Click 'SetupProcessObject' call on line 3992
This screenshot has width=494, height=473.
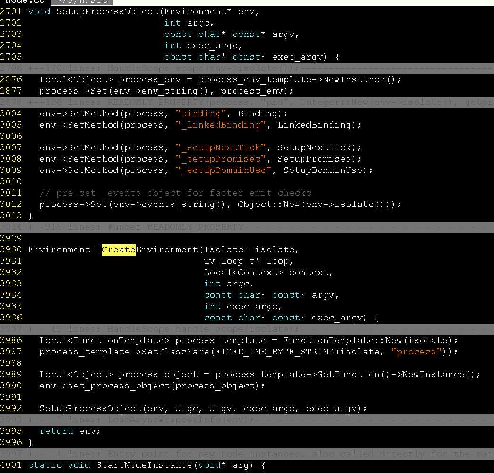click(x=90, y=408)
